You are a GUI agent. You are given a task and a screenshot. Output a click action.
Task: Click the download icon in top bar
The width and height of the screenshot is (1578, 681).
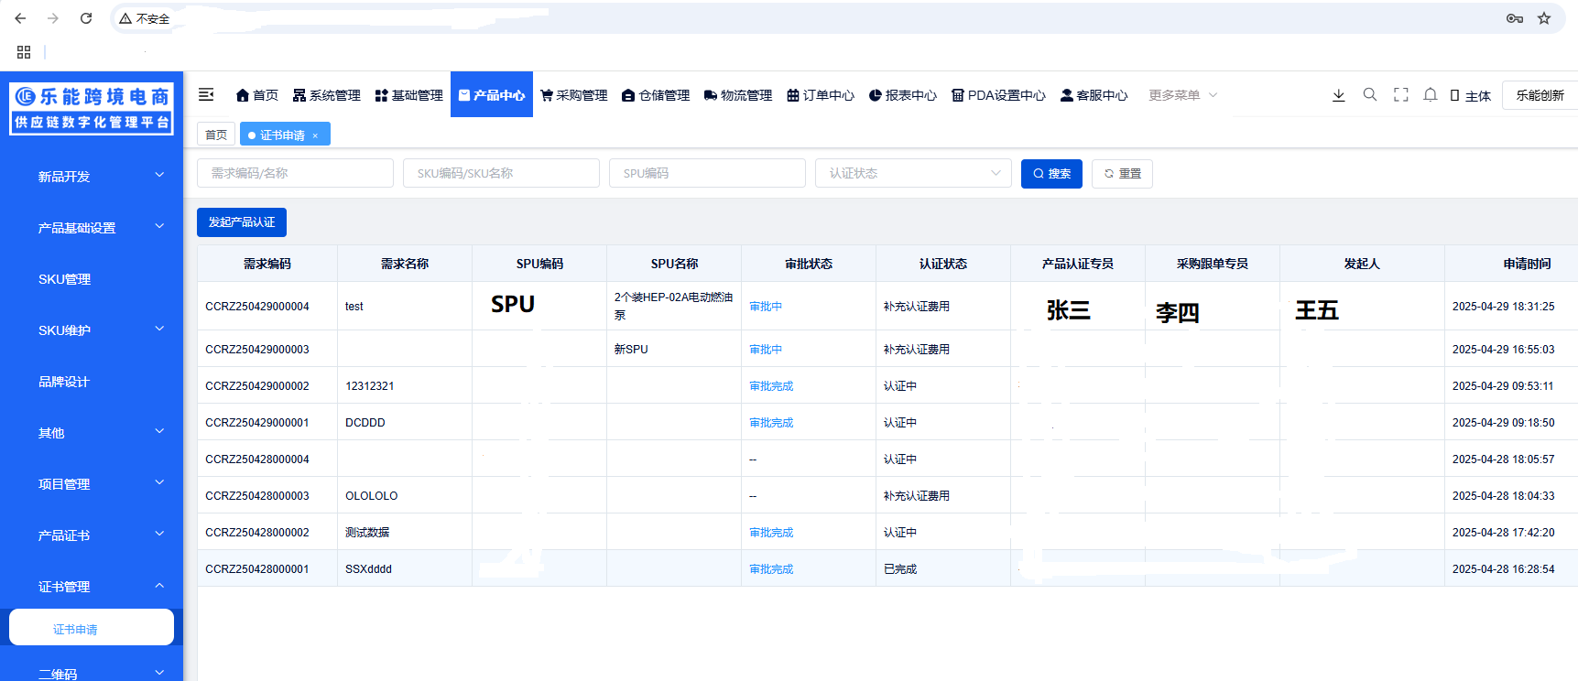click(x=1338, y=95)
